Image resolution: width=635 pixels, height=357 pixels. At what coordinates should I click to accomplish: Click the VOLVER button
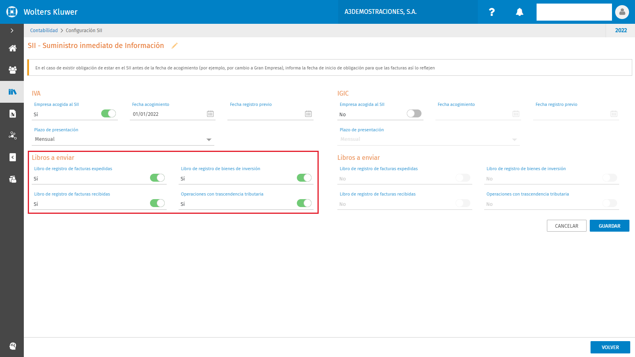tap(610, 347)
